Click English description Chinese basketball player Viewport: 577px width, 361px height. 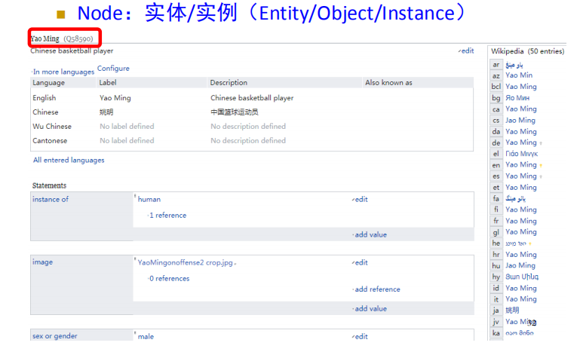click(252, 98)
